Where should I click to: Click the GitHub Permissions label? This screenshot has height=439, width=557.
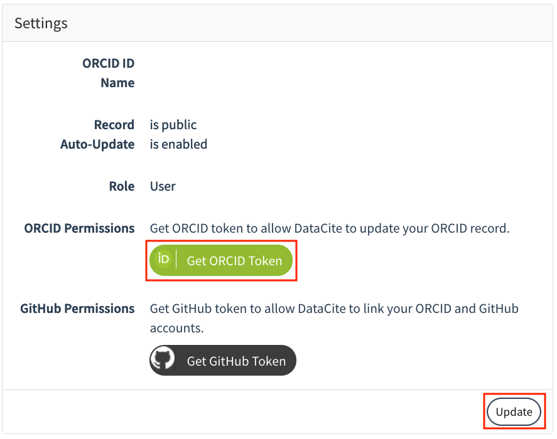point(77,309)
